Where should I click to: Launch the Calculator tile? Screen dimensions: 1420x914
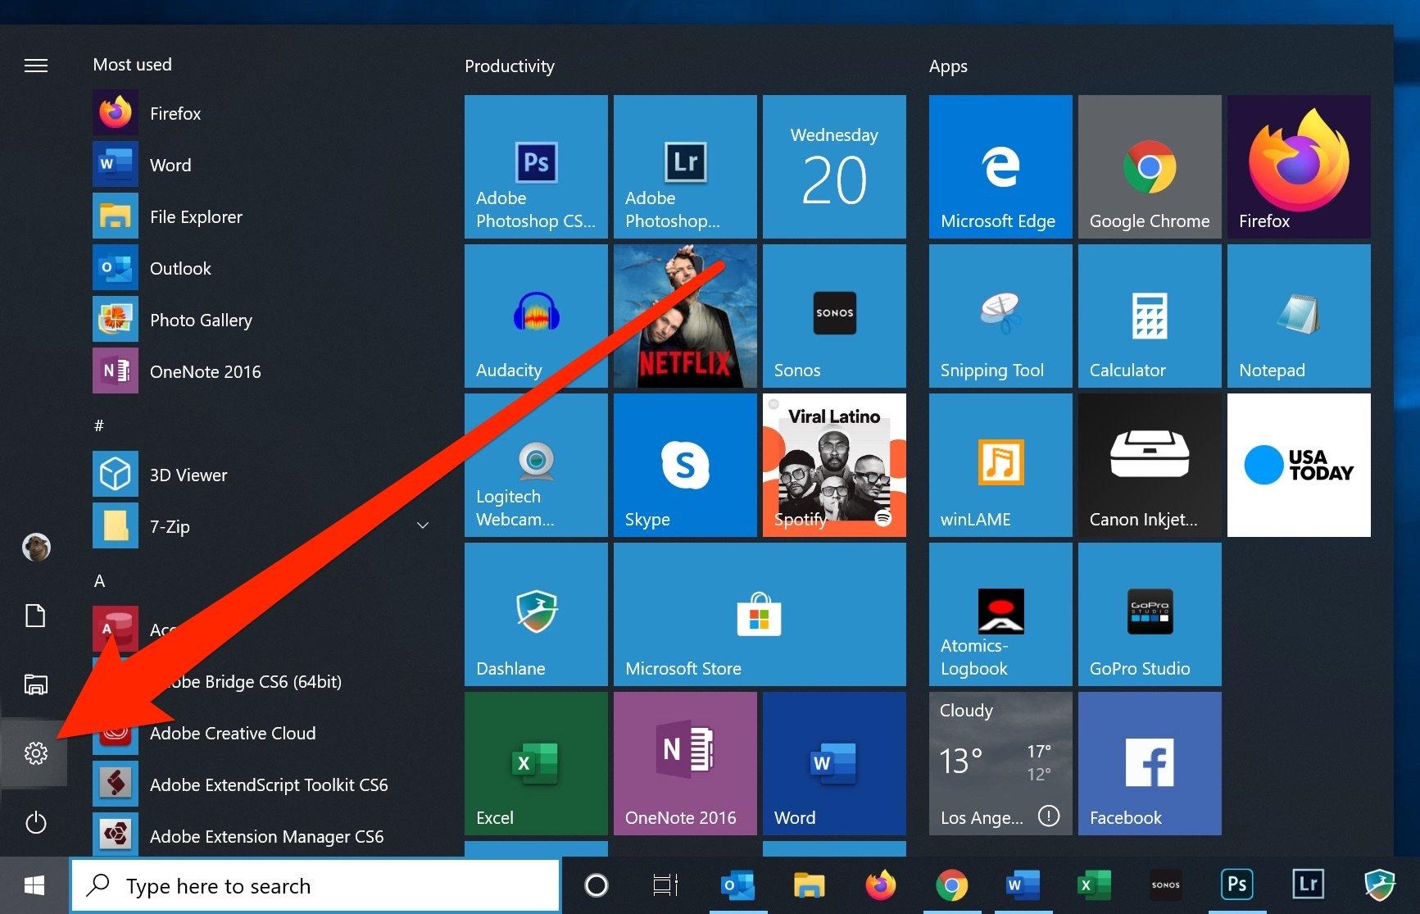pos(1149,316)
